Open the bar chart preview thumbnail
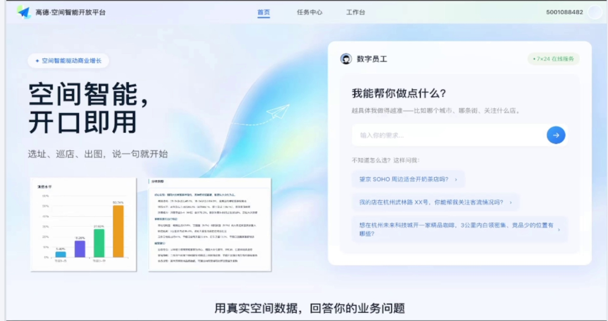Screen dimensions: 608x321 84,224
